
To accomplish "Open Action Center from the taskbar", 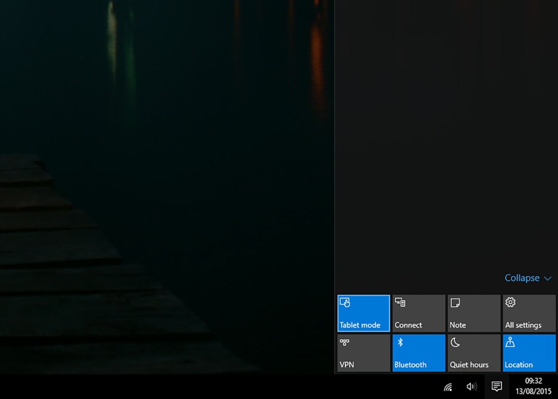I will pyautogui.click(x=496, y=387).
